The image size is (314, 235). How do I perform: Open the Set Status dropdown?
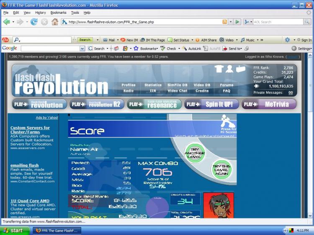pos(181,40)
